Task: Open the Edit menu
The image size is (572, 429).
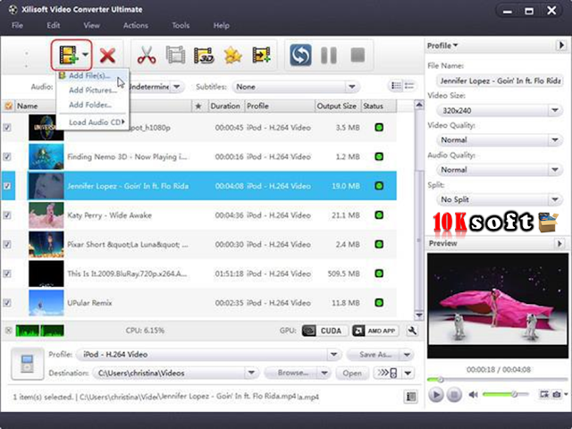Action: 54,26
